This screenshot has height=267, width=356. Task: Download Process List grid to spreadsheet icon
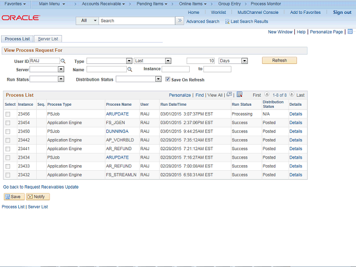pos(239,95)
